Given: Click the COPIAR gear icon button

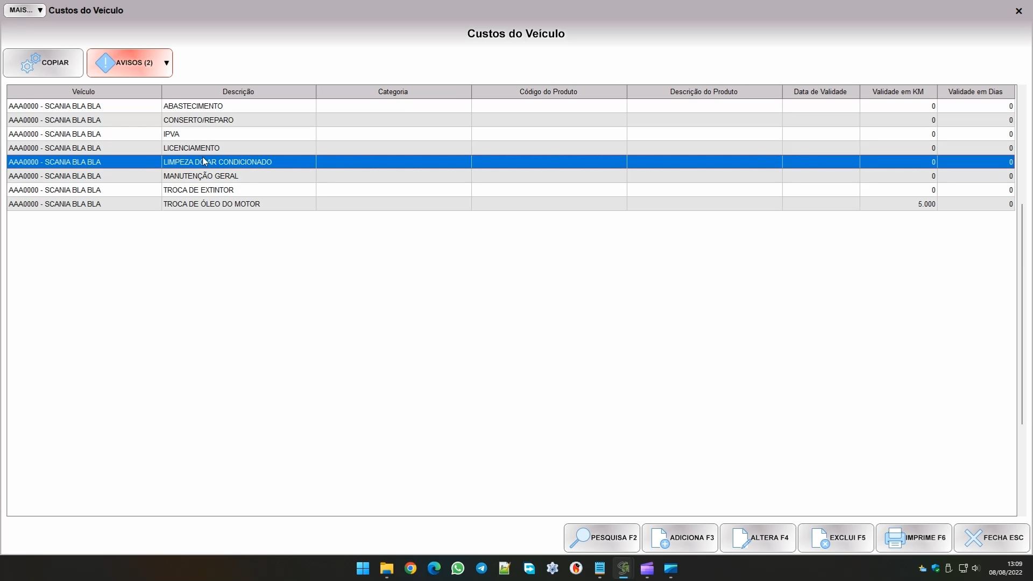Looking at the screenshot, I should pyautogui.click(x=43, y=63).
